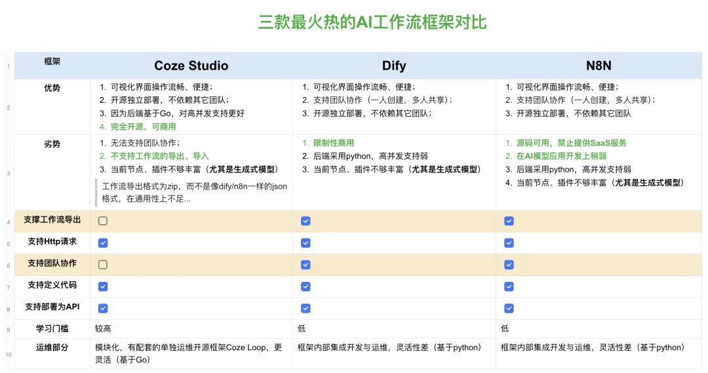
Task: Select the 学习门槛 row label
Action: pos(52,328)
